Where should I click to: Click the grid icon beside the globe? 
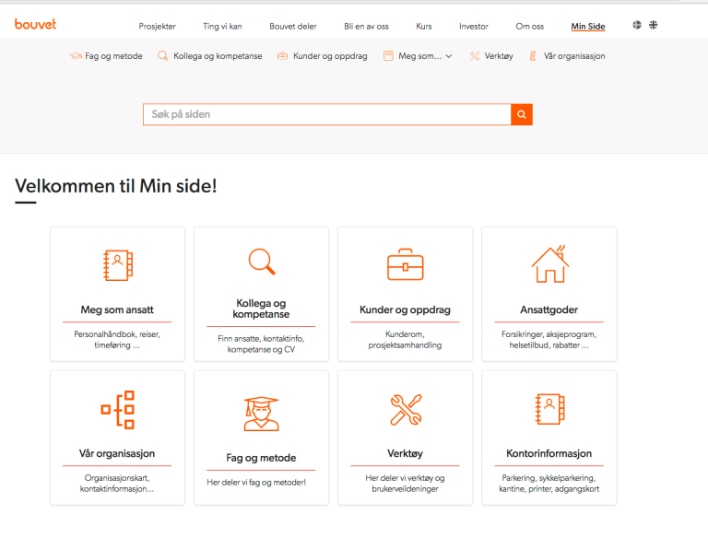[654, 25]
